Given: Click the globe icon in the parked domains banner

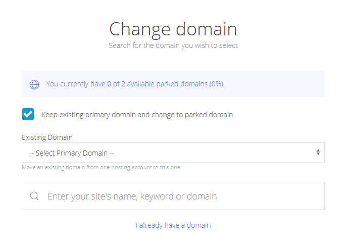Looking at the screenshot, I should coord(34,84).
